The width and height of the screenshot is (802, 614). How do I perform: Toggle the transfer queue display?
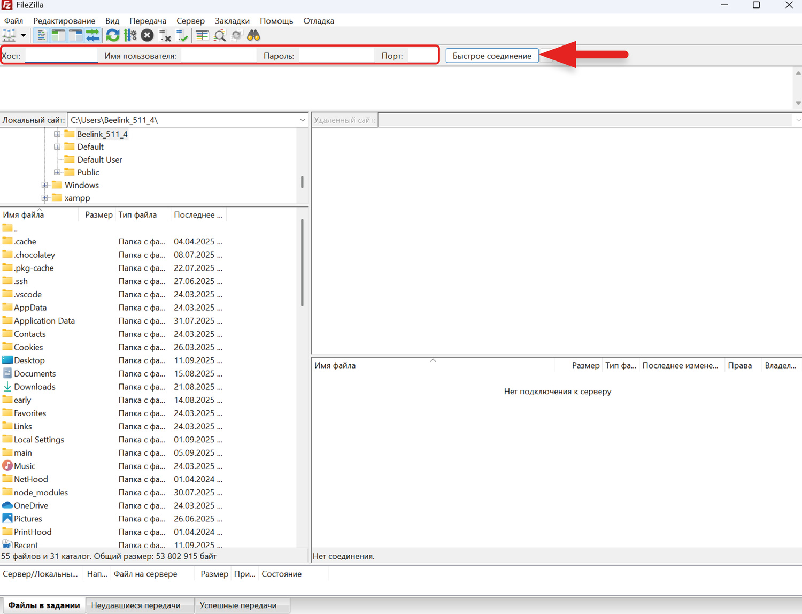pyautogui.click(x=93, y=36)
